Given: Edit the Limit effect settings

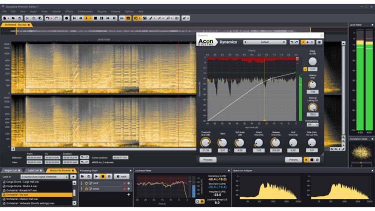Looking at the screenshot, I should (90, 183).
